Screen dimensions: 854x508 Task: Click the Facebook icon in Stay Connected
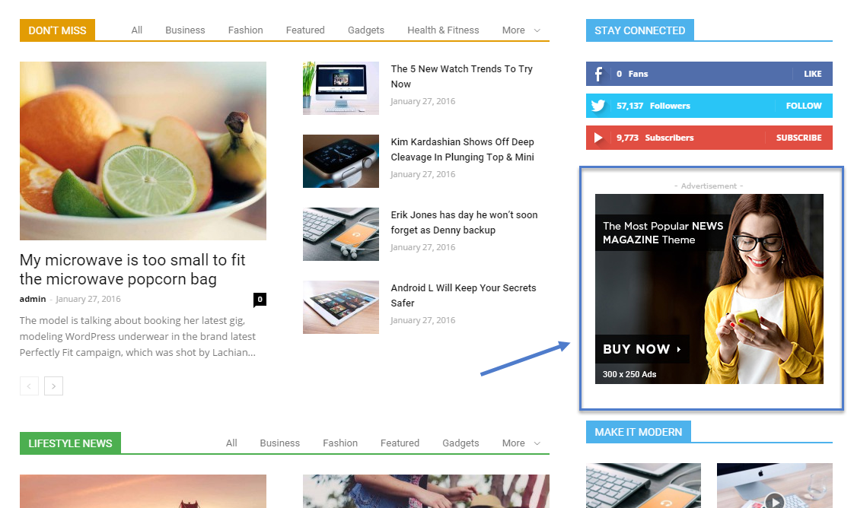[599, 74]
